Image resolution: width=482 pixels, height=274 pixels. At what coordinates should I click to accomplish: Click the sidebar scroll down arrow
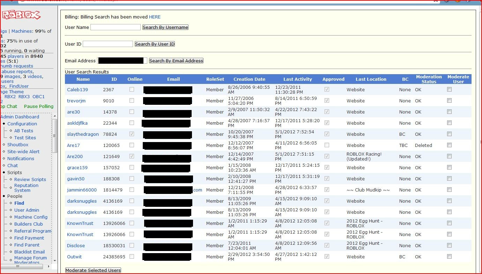click(x=55, y=260)
